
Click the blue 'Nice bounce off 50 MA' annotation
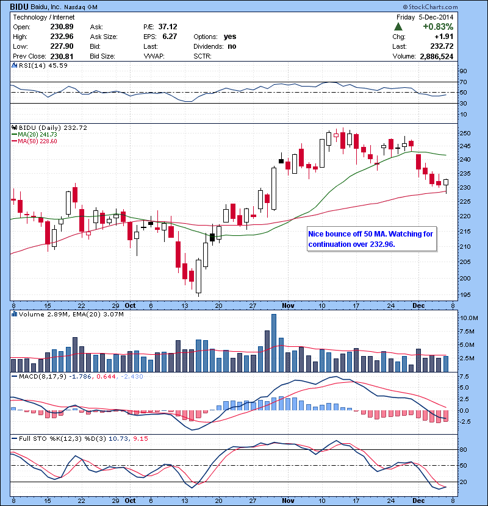pos(371,239)
